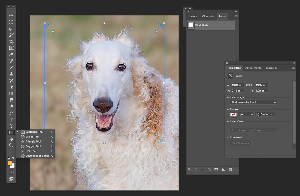Image resolution: width=300 pixels, height=196 pixels.
Task: Delete the current path
Action: click(x=230, y=169)
